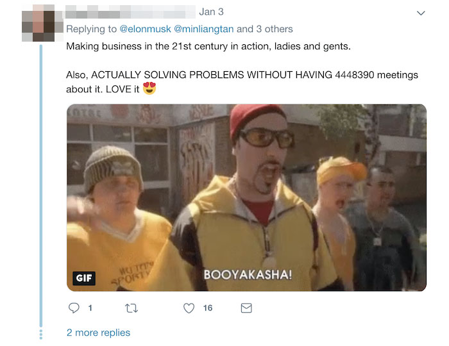
Task: Click the reply speech bubble icon
Action: click(x=74, y=308)
